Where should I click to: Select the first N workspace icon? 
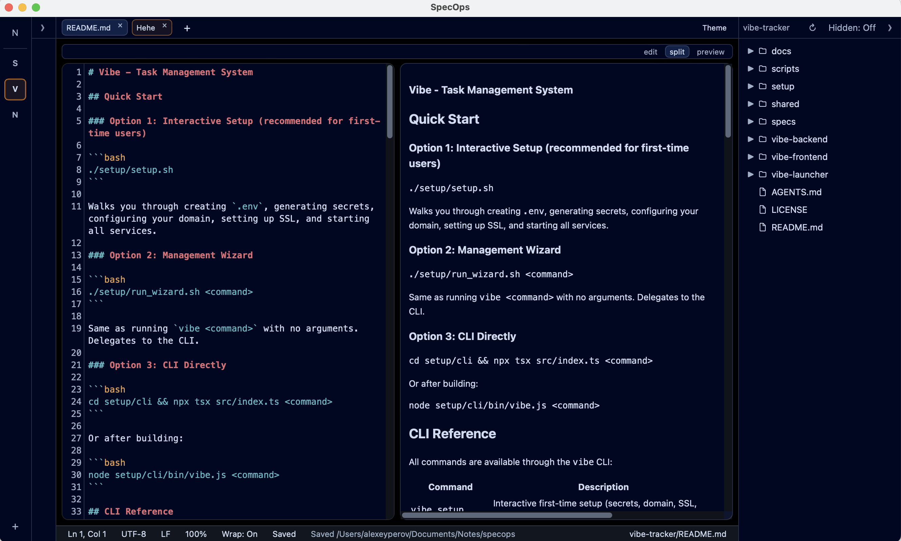[x=15, y=33]
